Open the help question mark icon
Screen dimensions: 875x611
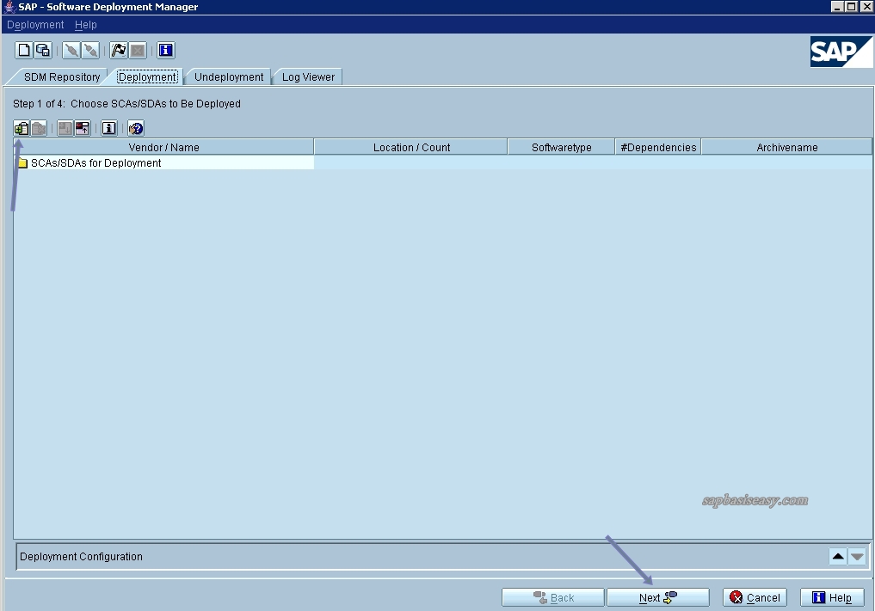click(x=135, y=127)
